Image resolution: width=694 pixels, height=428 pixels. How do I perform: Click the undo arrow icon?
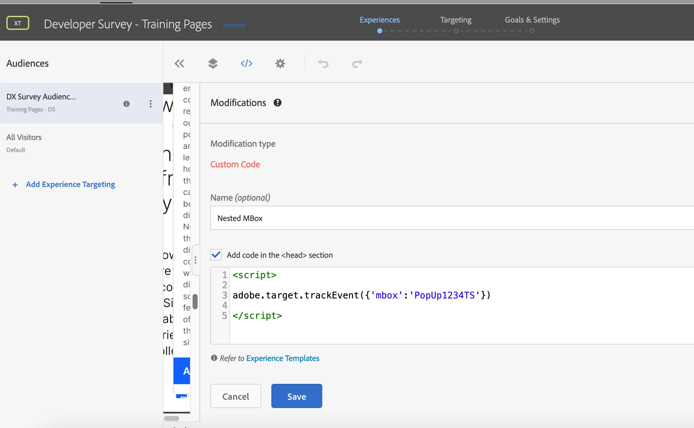point(323,64)
